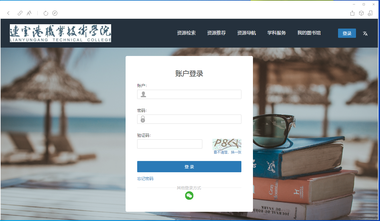Log in with the green WeChat icon
The width and height of the screenshot is (380, 221).
[x=189, y=196]
